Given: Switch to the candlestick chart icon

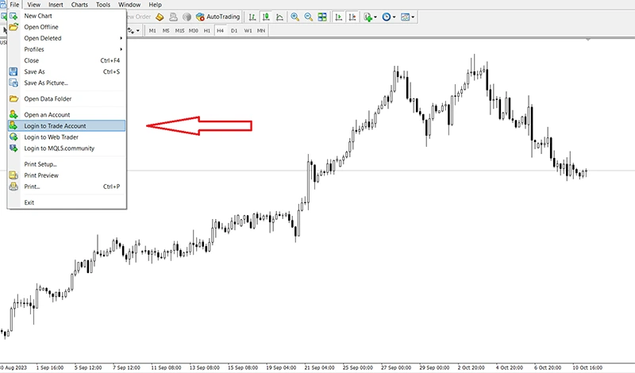Looking at the screenshot, I should tap(264, 16).
